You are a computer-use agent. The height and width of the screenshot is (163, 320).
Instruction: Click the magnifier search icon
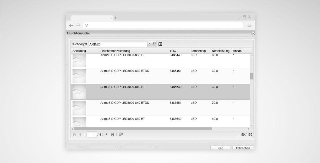pos(154,44)
